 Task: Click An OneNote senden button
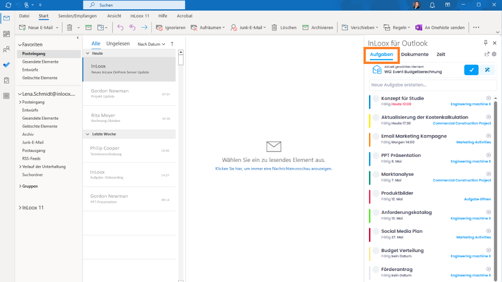pos(440,28)
